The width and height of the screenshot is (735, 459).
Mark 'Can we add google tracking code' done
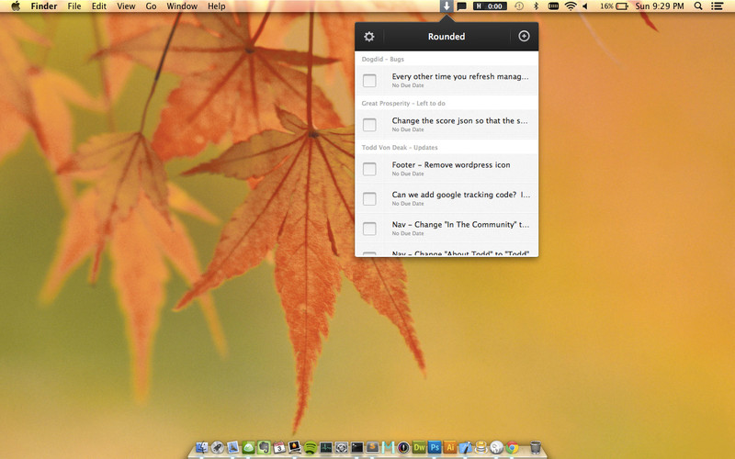(x=369, y=198)
